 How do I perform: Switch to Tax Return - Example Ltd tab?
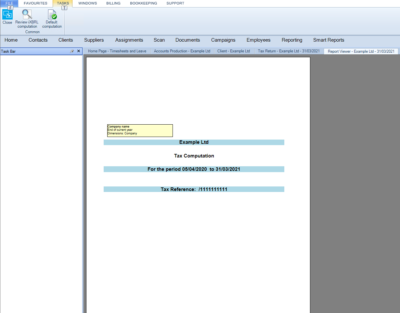(x=289, y=51)
